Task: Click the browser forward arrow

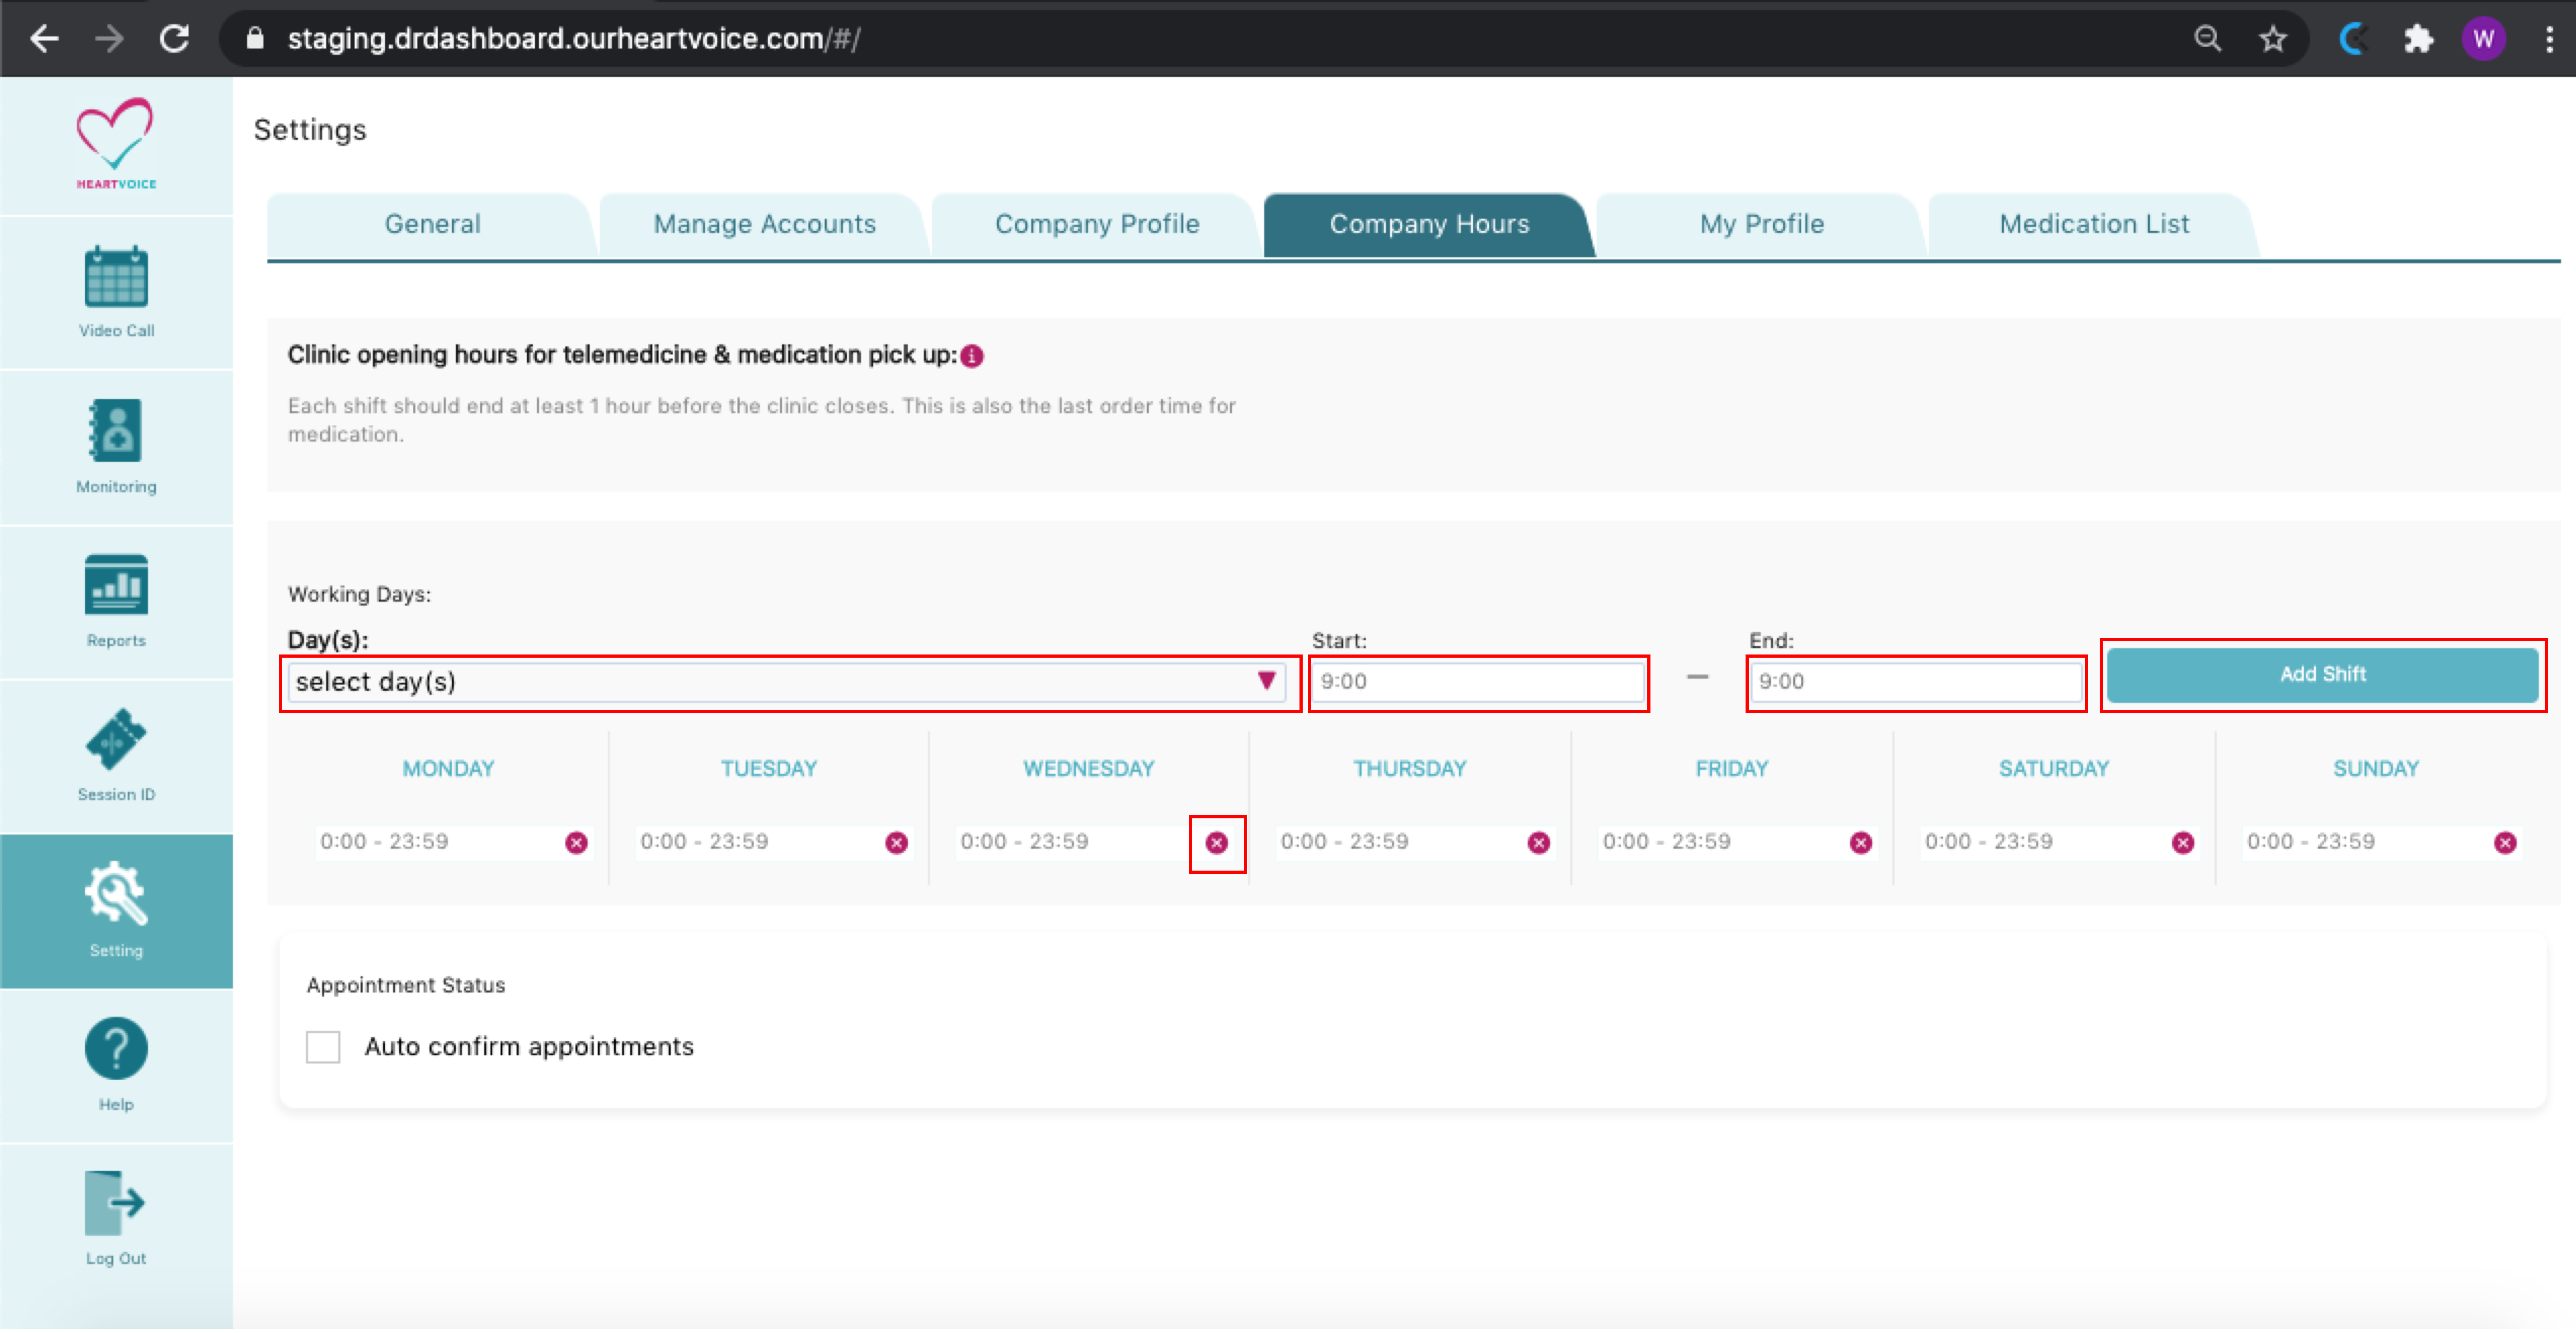Action: [x=109, y=39]
